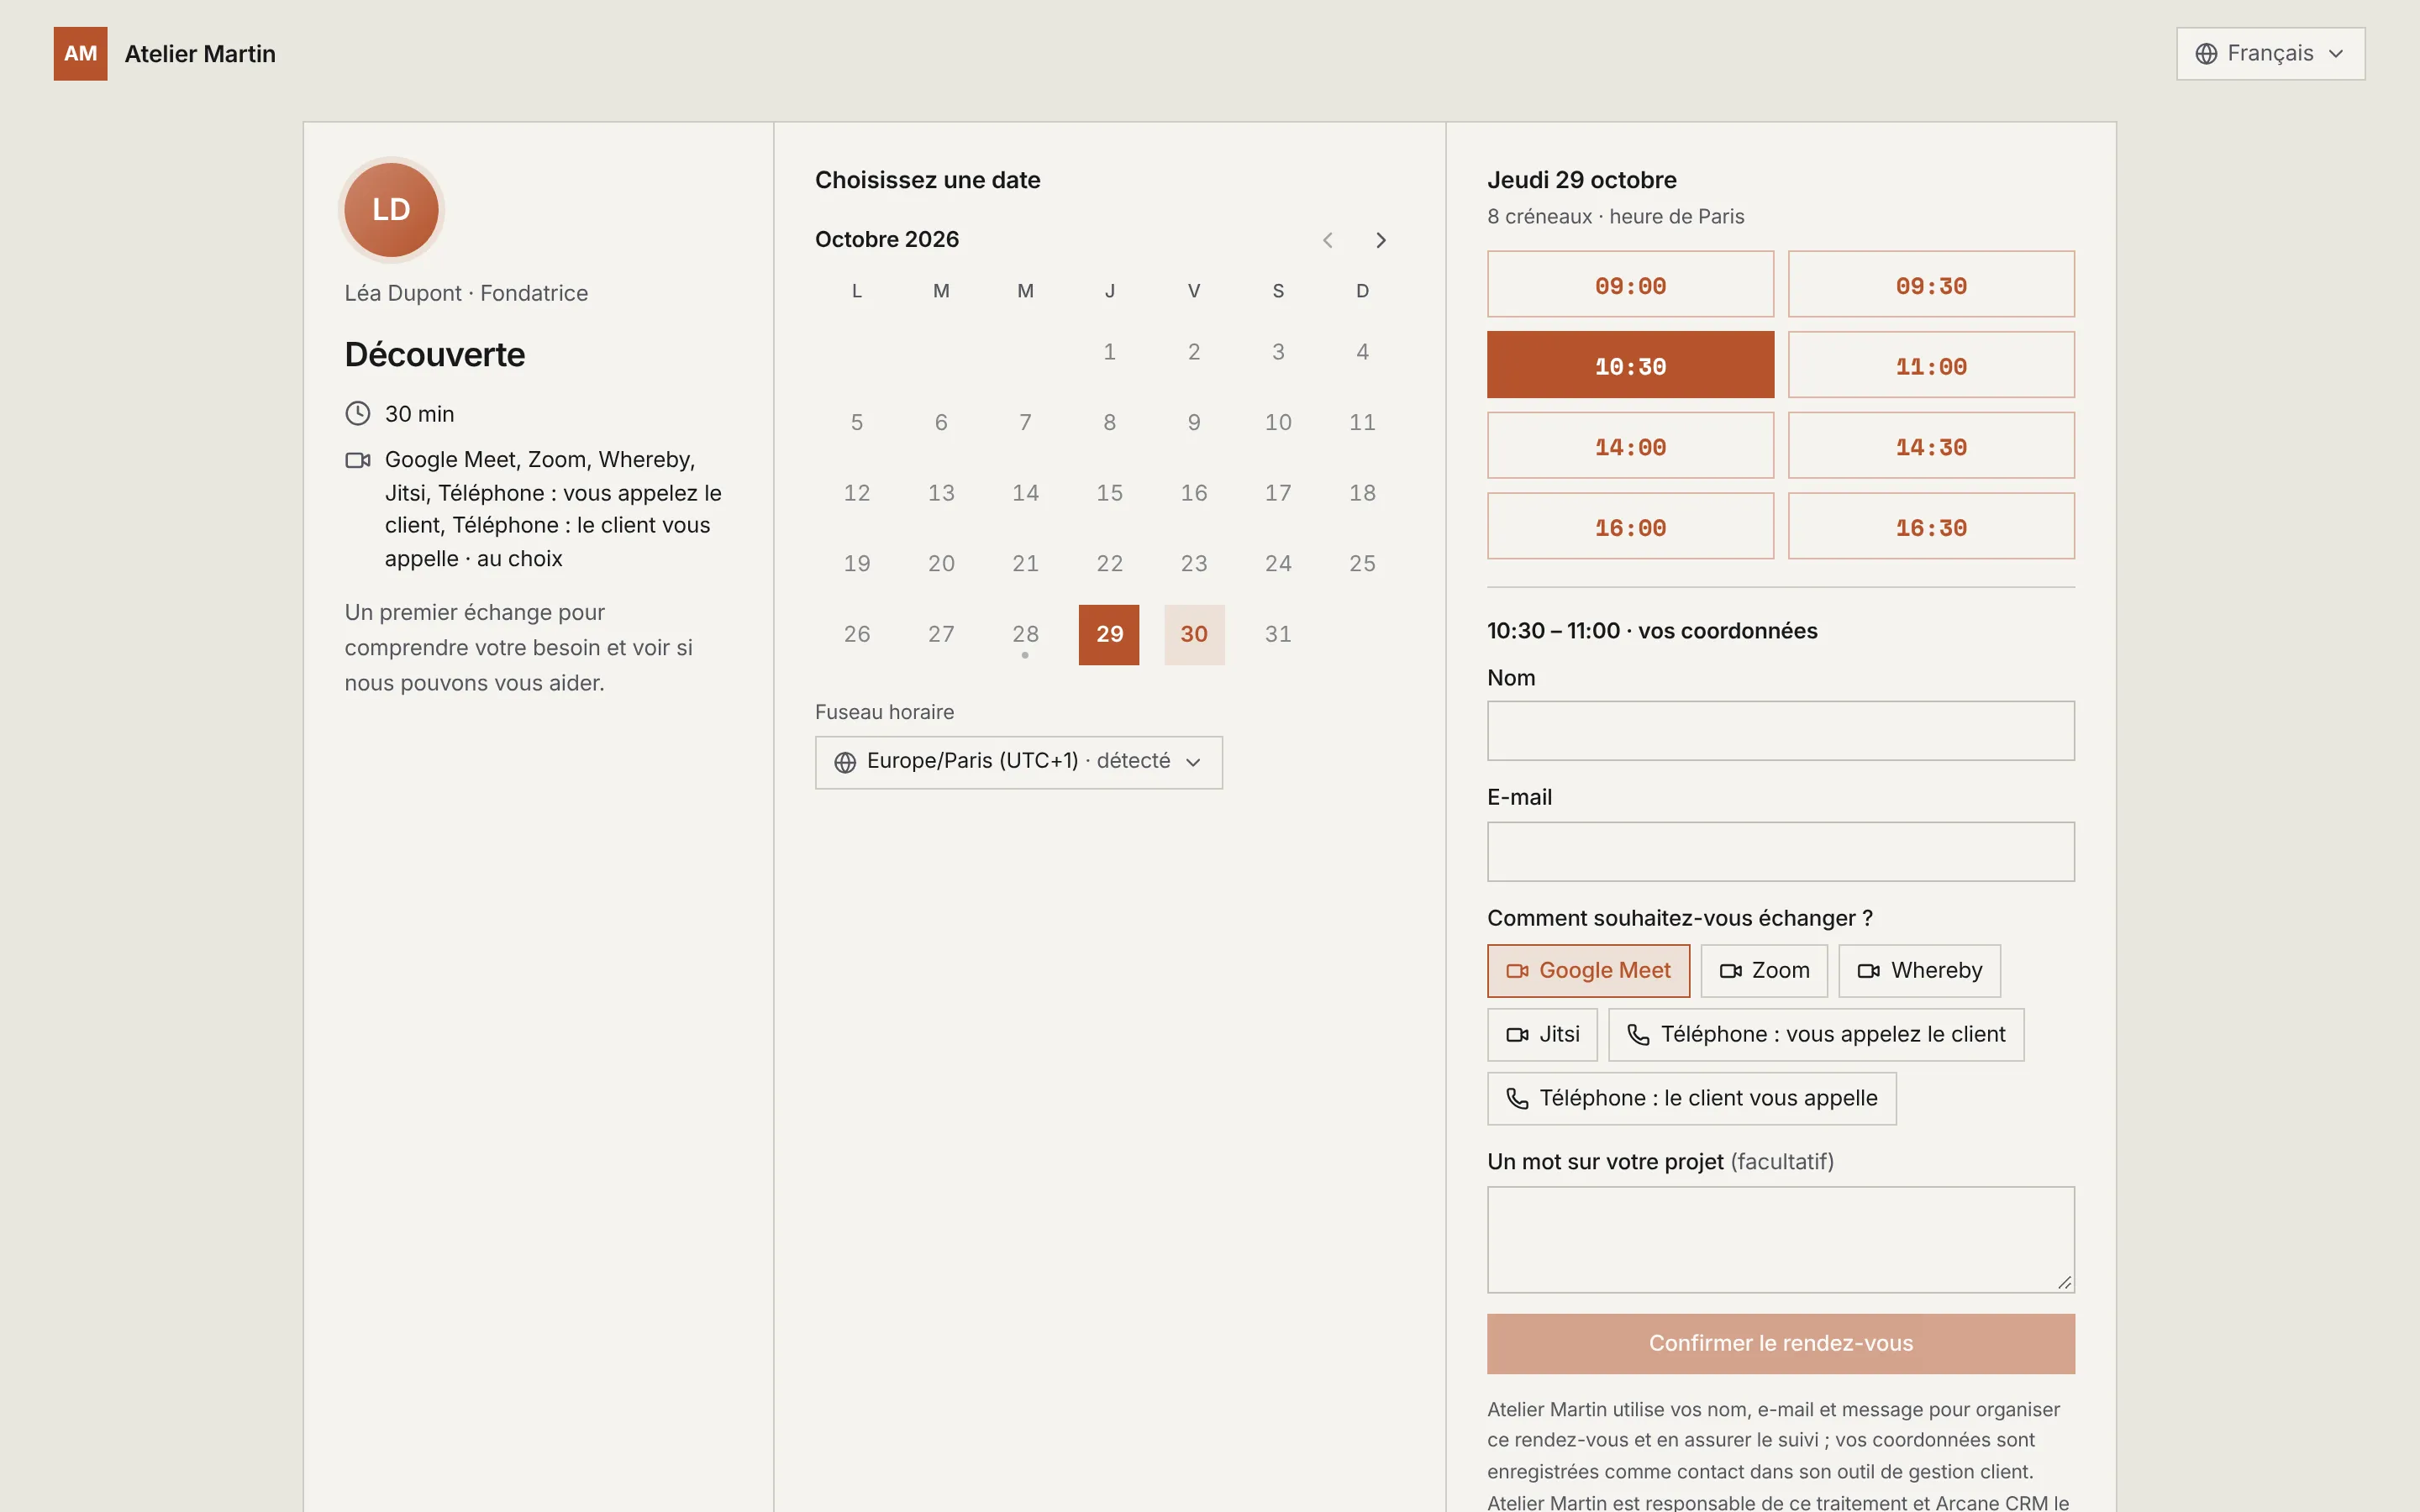
Task: Choose October 30 in the calendar
Action: 1194,634
